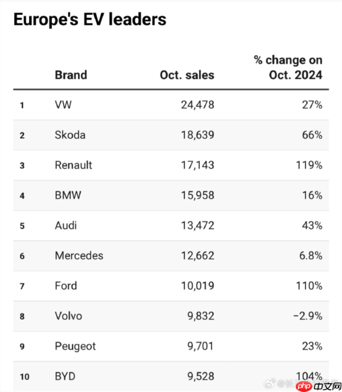Select the Ford brand cell
342x392 pixels.
click(66, 286)
